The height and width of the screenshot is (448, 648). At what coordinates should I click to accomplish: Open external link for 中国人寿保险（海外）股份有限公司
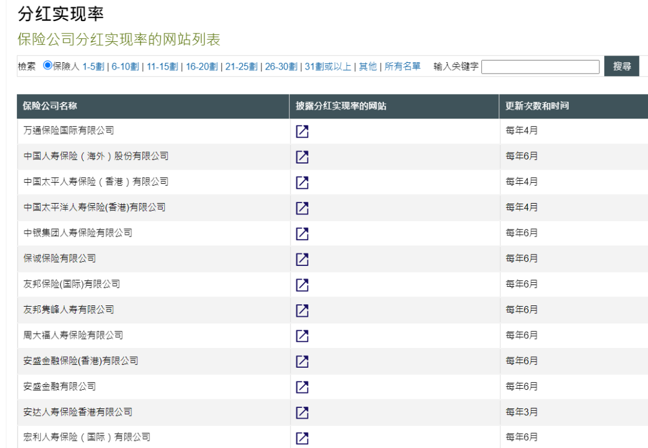pyautogui.click(x=302, y=157)
